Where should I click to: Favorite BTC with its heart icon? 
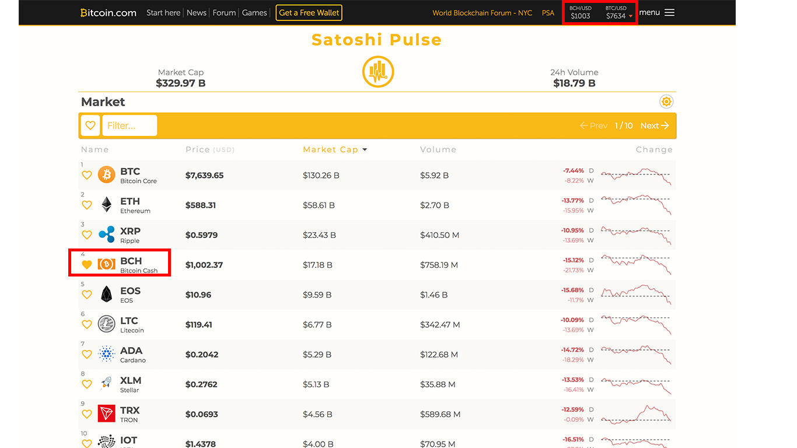point(87,175)
